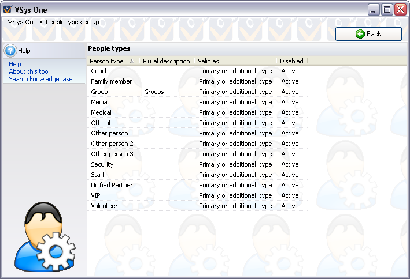This screenshot has height=279, width=410.
Task: Click the Plural description column header
Action: (166, 61)
